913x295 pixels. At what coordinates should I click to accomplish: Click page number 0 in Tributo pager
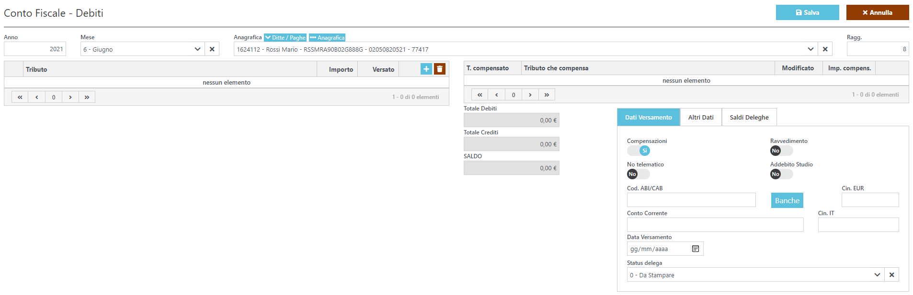[54, 97]
